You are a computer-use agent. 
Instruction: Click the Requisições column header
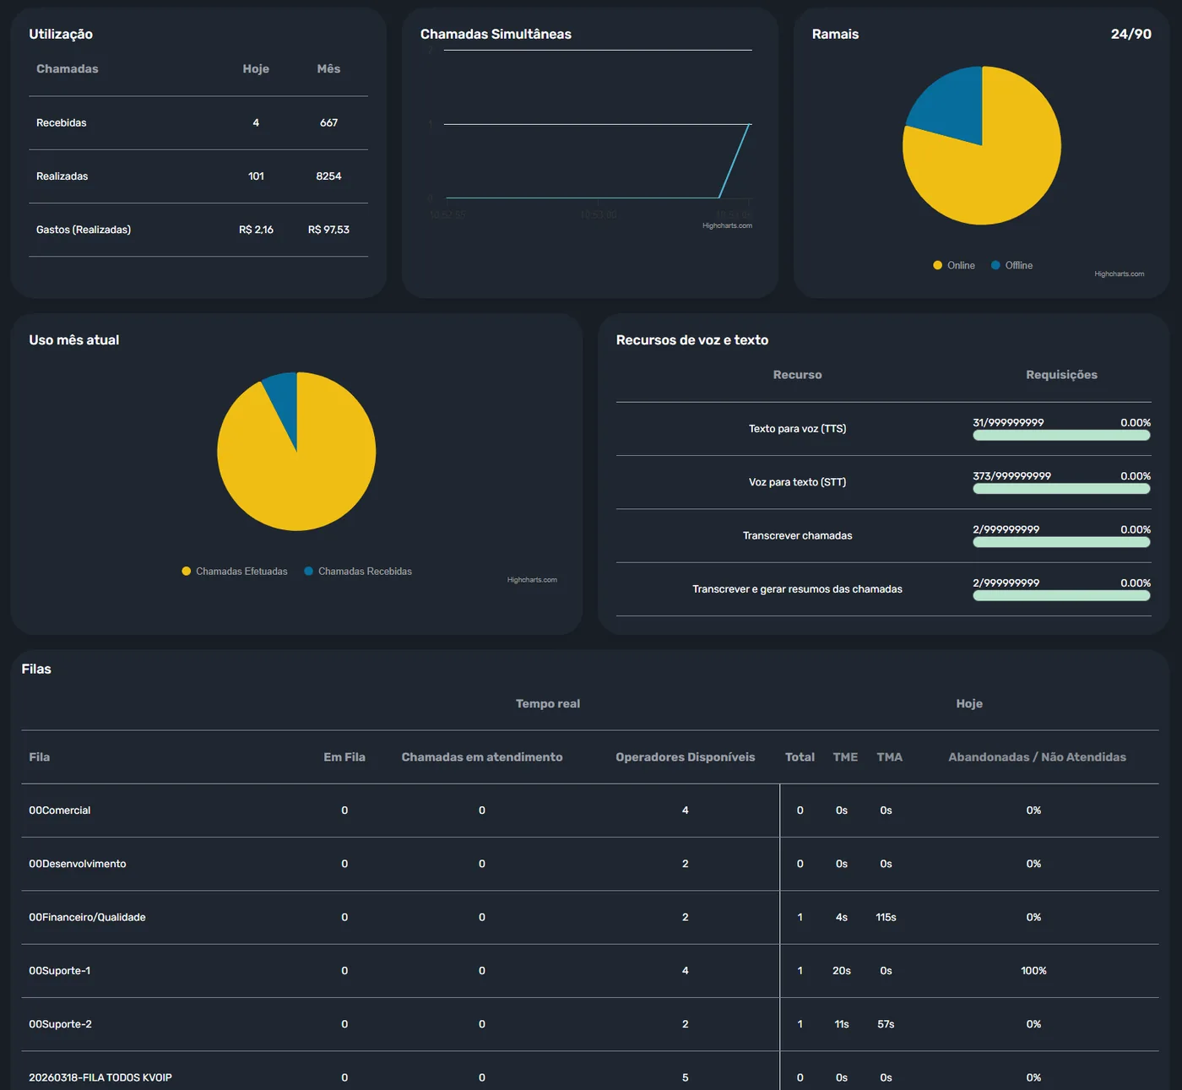pyautogui.click(x=1061, y=375)
